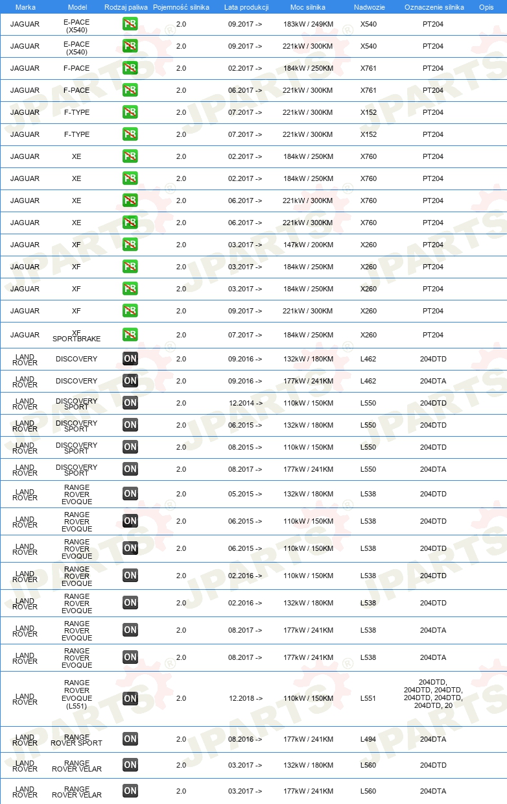
Task: Click the multi-code 204DTD engine cell for L551
Action: pos(433,694)
